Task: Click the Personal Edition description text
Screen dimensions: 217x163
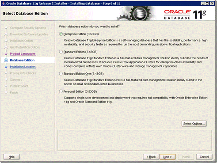Action: [x=136, y=100]
